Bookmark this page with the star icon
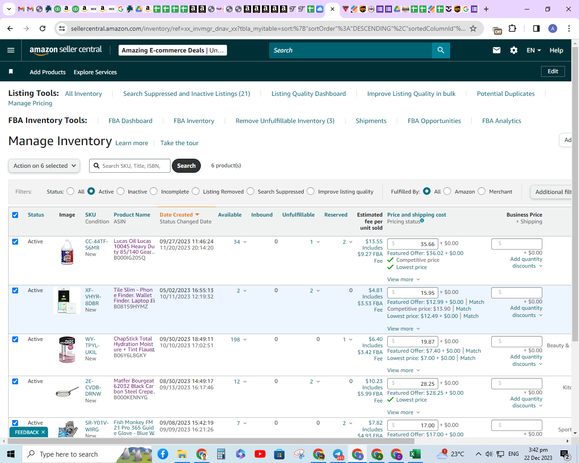579x463 pixels. click(473, 28)
